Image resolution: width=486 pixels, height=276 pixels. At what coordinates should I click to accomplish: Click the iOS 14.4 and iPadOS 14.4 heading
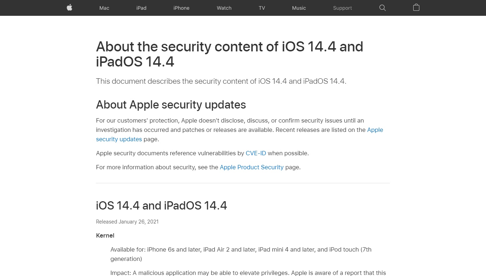[x=161, y=206]
